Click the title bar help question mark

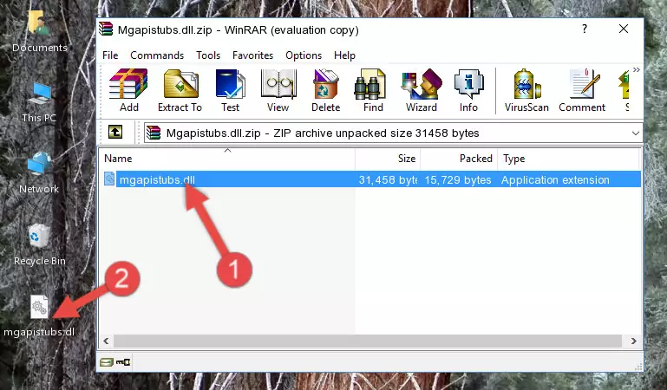click(585, 29)
